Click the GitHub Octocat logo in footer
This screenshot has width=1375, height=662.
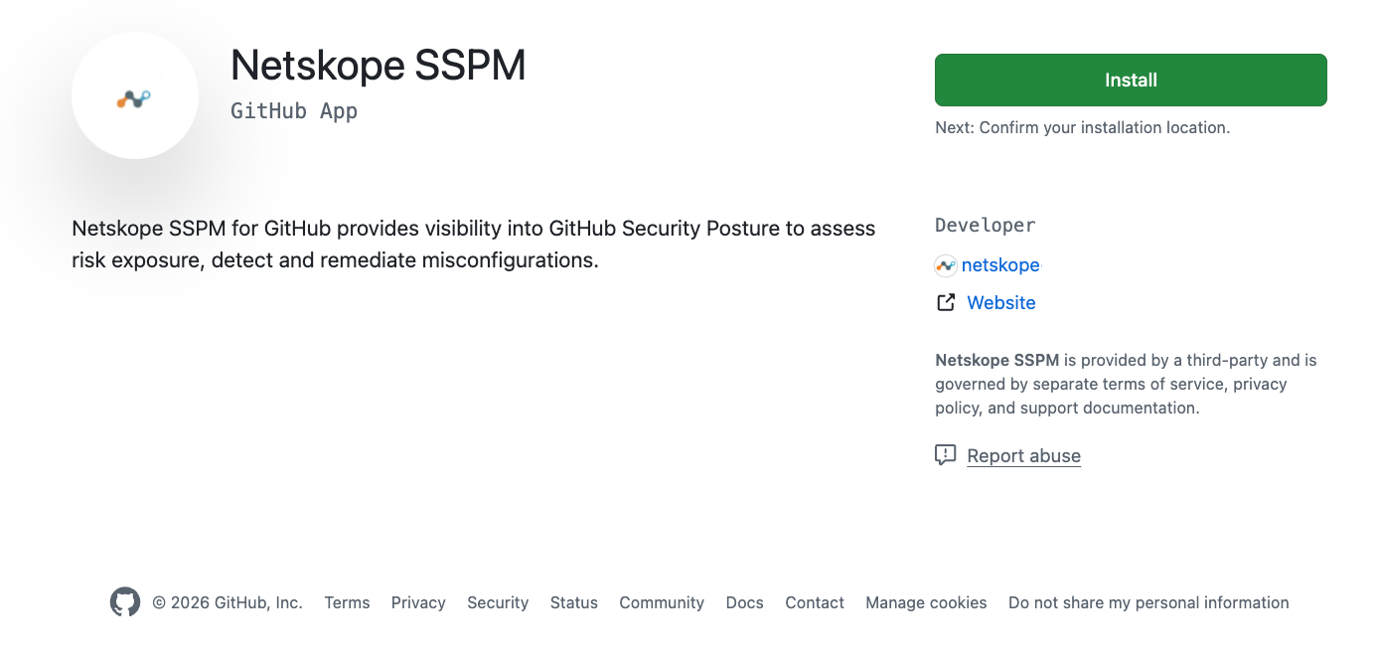point(125,602)
